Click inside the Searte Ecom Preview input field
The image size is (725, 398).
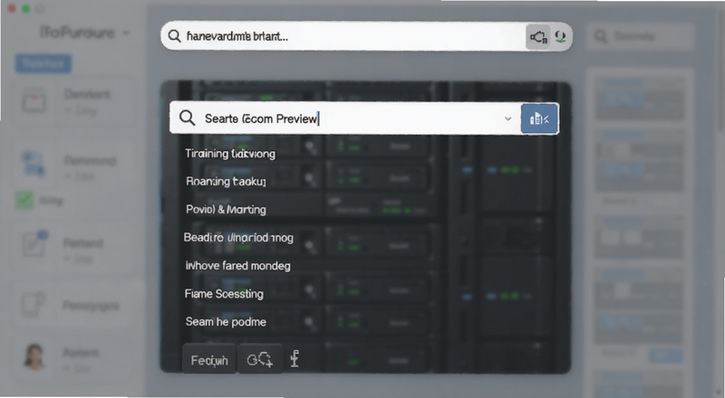345,118
